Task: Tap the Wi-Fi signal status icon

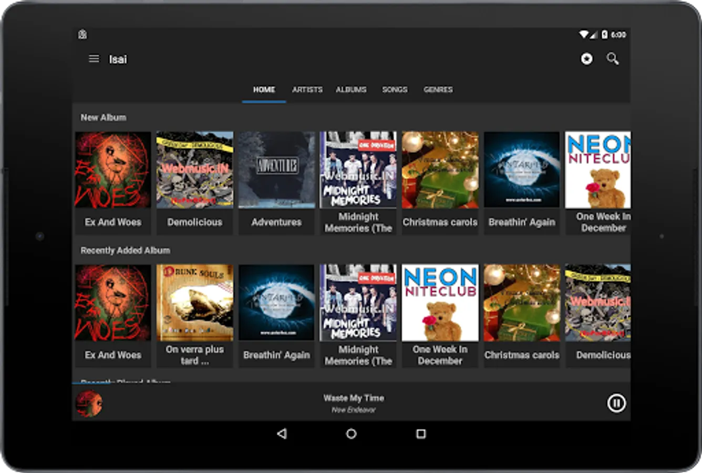Action: [584, 35]
